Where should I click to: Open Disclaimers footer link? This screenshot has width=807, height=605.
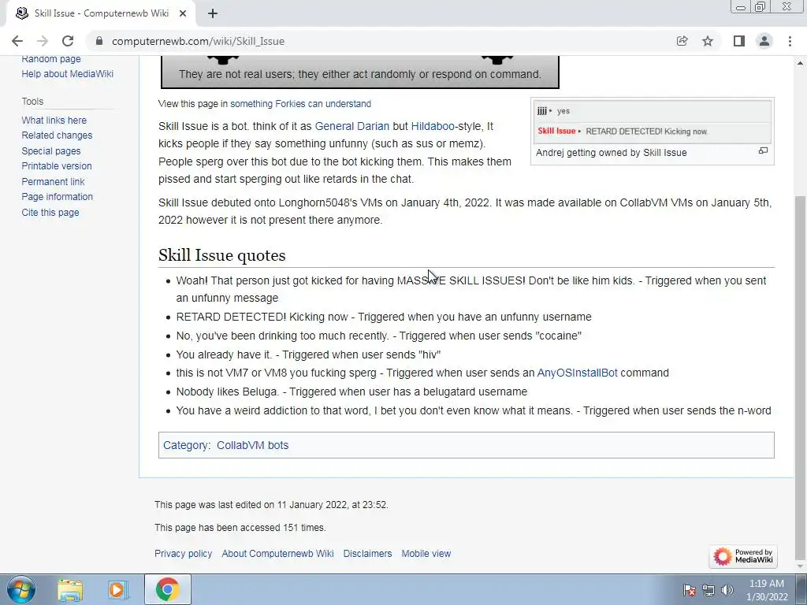pyautogui.click(x=367, y=554)
